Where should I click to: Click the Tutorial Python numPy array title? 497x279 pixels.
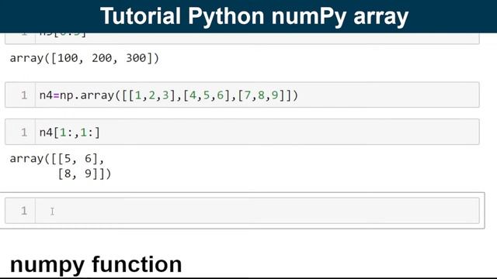(254, 15)
